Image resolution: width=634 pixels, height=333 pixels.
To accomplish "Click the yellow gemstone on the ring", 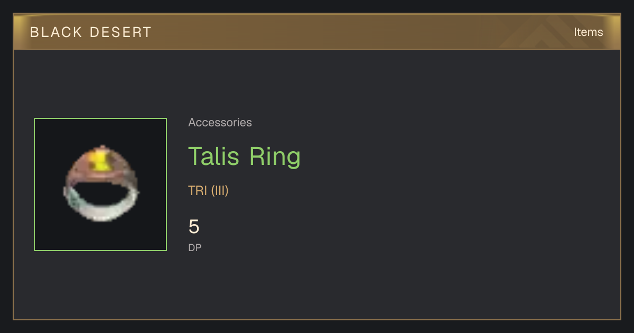I will click(x=100, y=160).
